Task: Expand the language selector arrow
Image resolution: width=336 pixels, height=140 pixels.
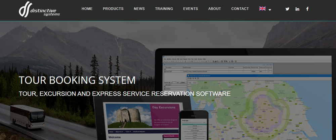Action: pos(270,10)
